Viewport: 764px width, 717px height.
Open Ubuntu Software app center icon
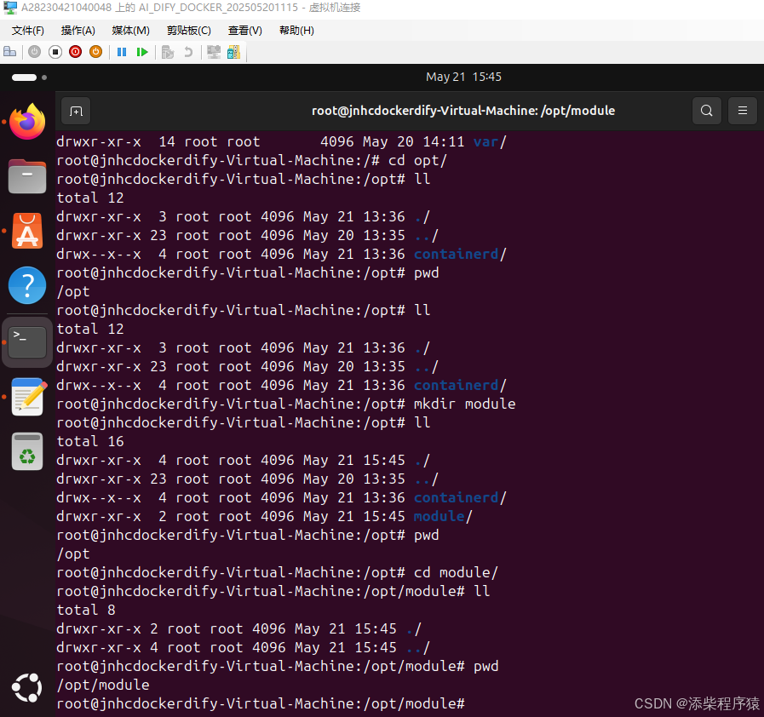(x=27, y=231)
